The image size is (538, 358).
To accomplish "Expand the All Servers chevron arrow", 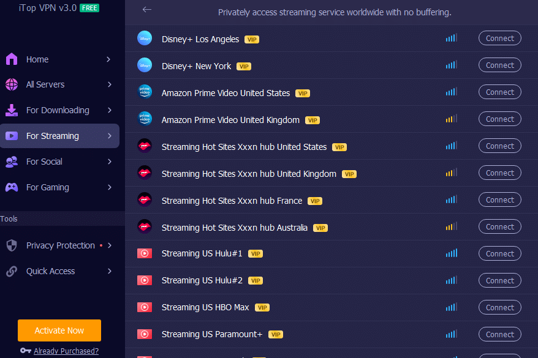I will click(x=108, y=84).
